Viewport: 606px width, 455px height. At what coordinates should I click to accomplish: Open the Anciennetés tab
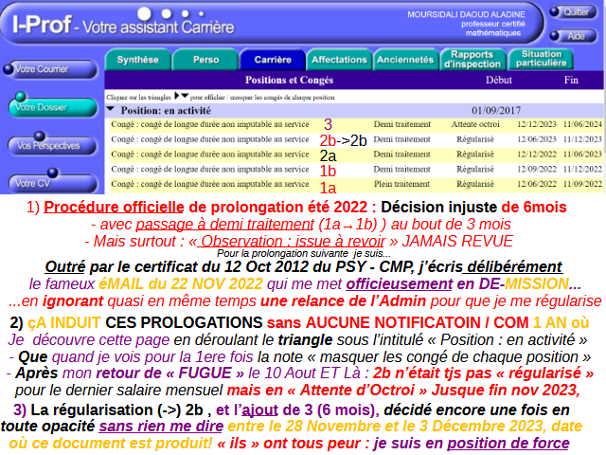pos(404,60)
